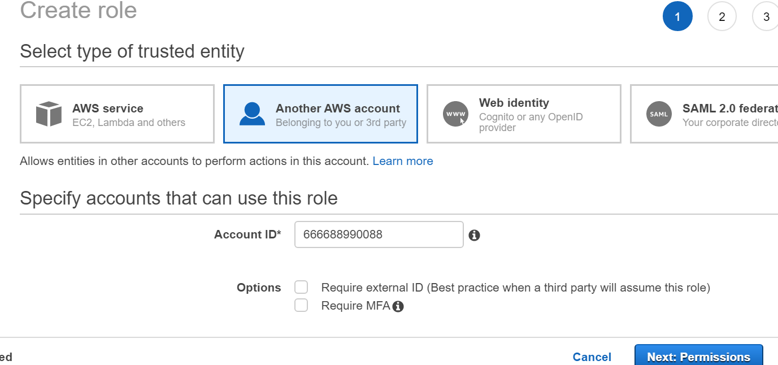
Task: Click the person icon for Another AWS account
Action: pyautogui.click(x=252, y=114)
